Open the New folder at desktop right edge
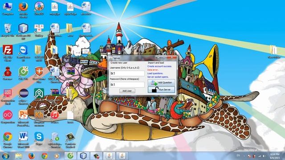 tap(274, 52)
